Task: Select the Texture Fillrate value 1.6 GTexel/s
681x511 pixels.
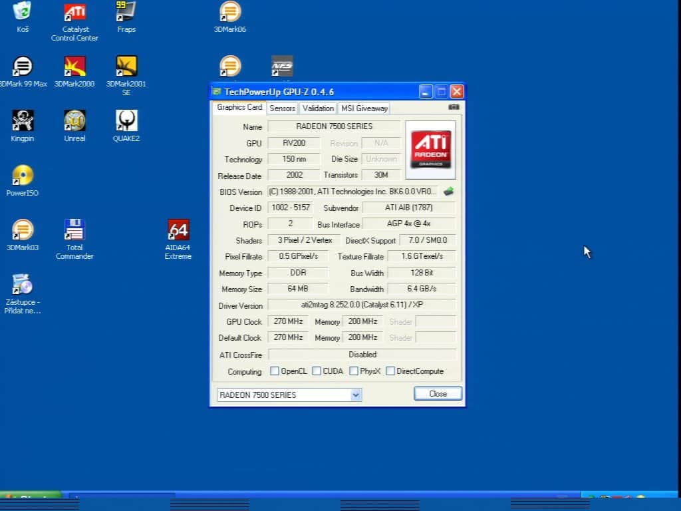Action: [422, 256]
